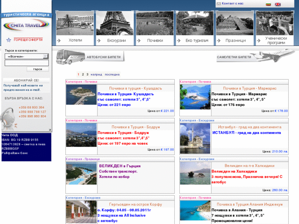The image size is (299, 224).
Task: Click the Bulgarian flag language icon
Action: [x=269, y=5]
